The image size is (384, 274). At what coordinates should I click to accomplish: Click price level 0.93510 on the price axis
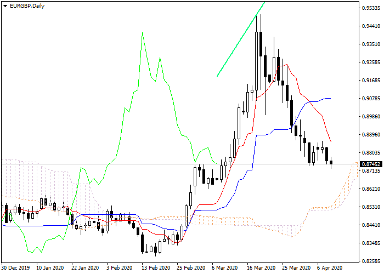click(x=371, y=44)
